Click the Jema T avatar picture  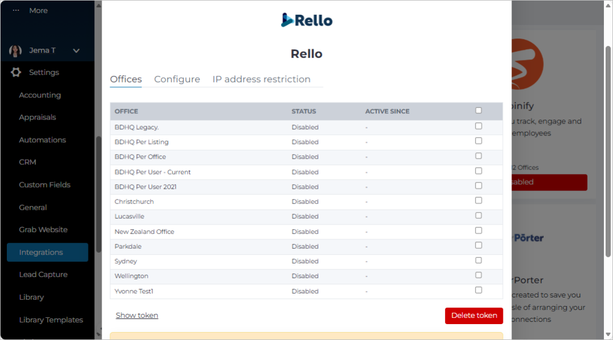coord(15,51)
